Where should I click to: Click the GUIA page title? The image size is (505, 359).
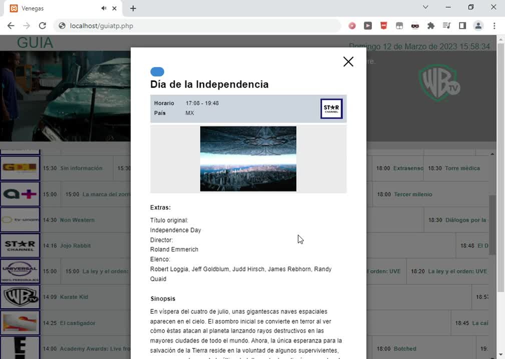click(x=35, y=42)
